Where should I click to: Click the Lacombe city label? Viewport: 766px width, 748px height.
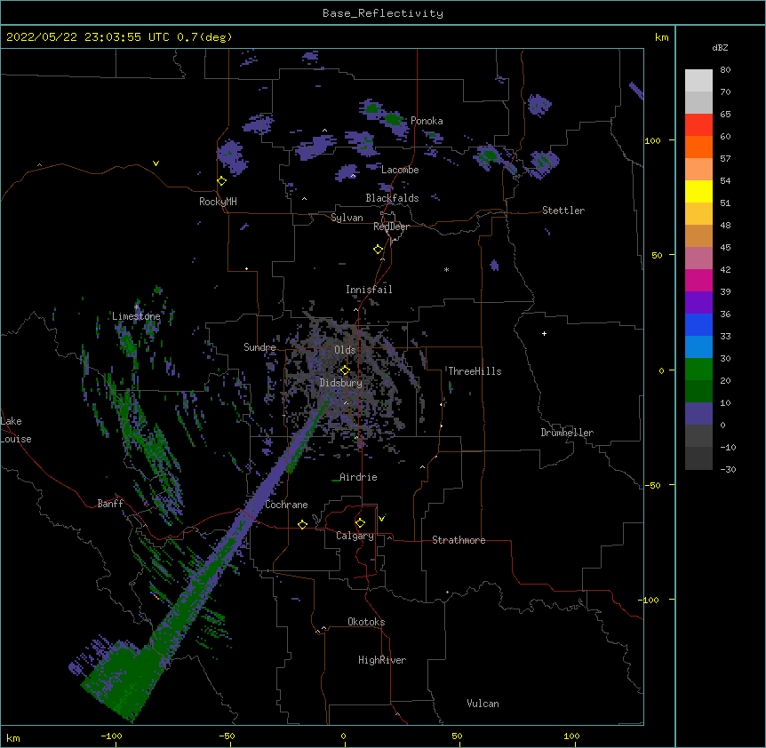click(400, 170)
